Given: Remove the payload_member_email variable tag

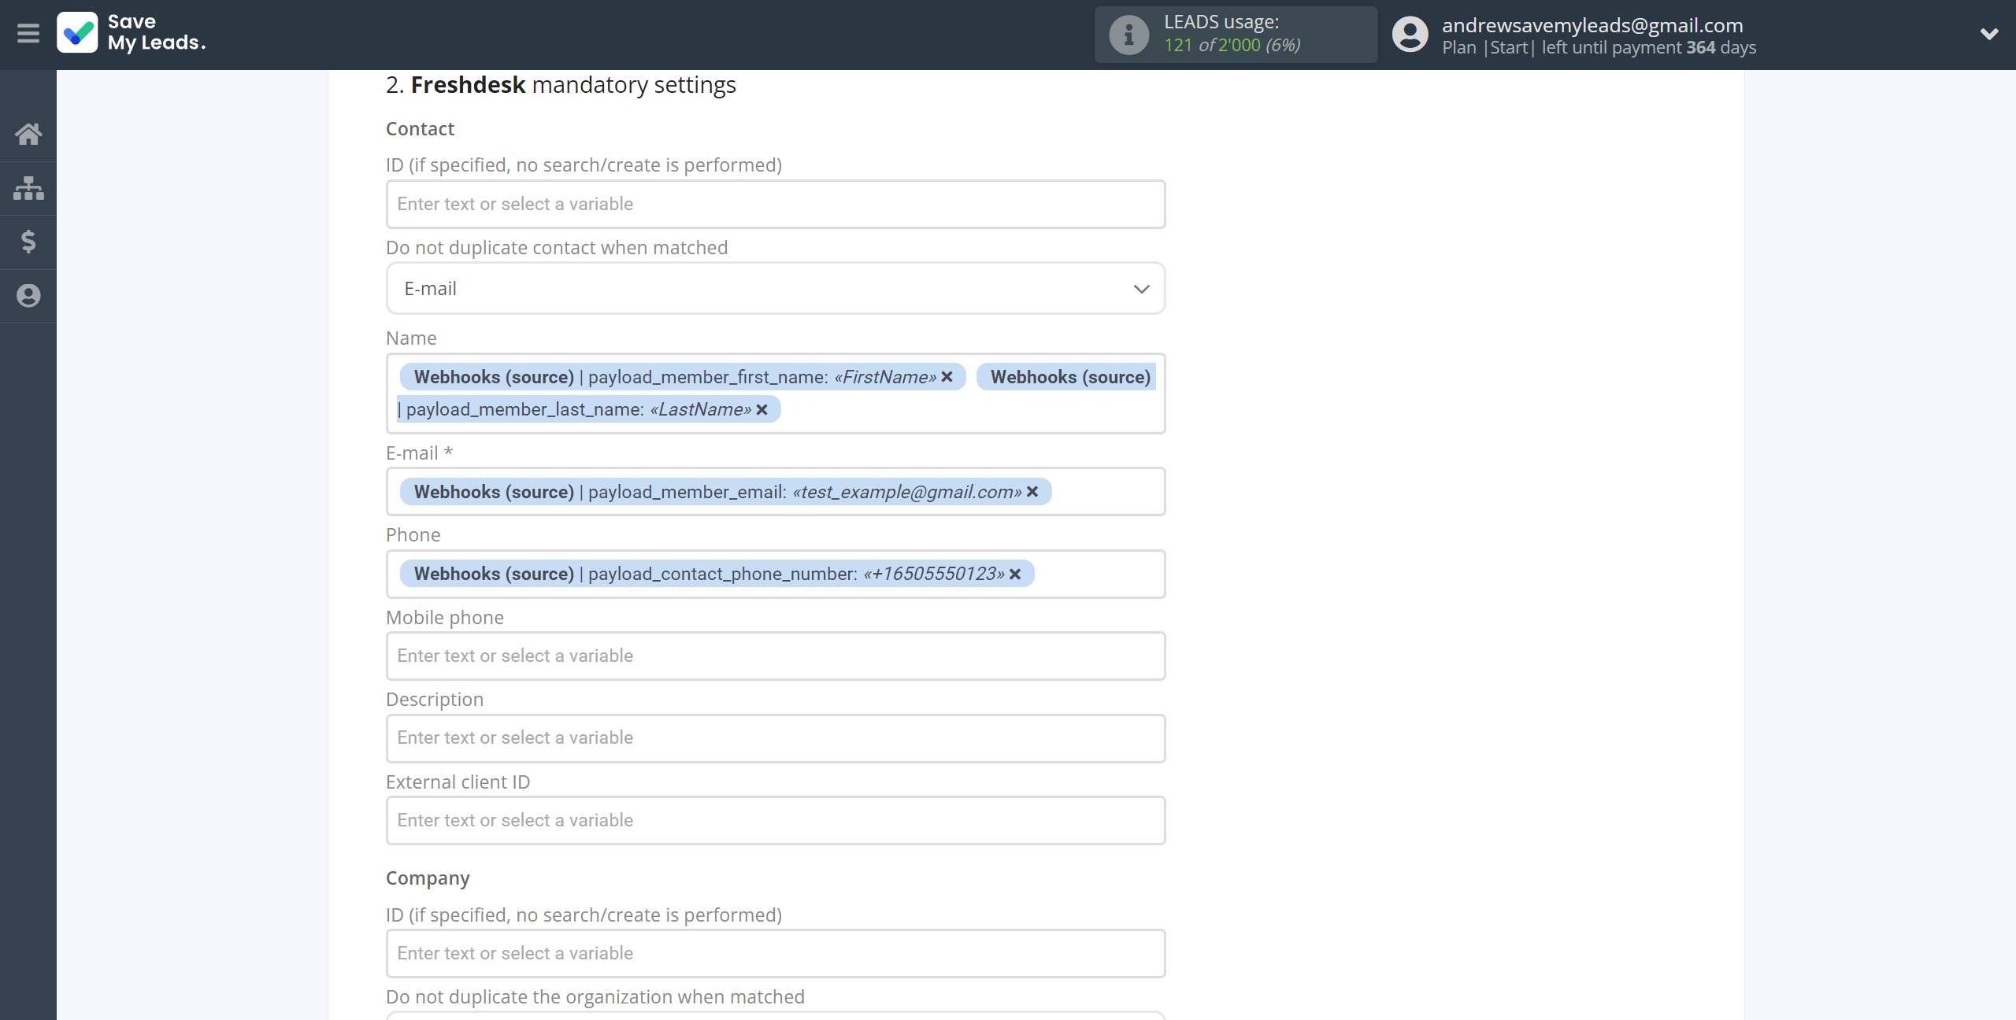Looking at the screenshot, I should (x=1032, y=492).
